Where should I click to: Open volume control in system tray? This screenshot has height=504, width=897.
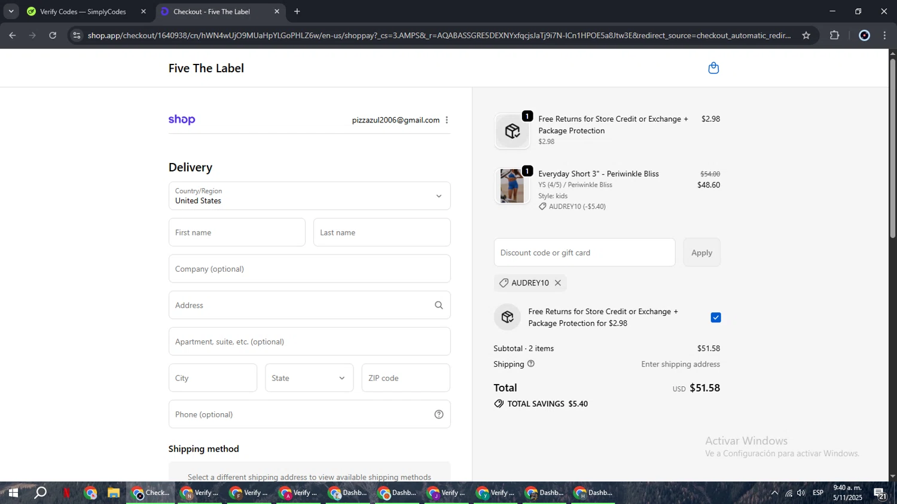pyautogui.click(x=801, y=493)
